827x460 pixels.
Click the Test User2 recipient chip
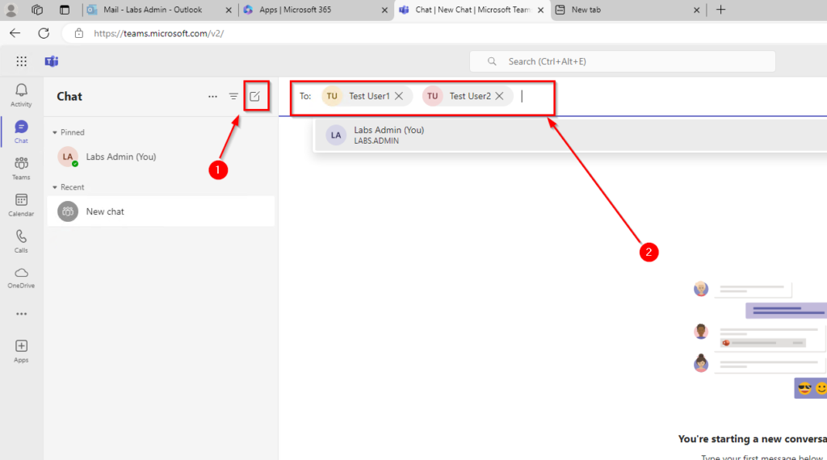tap(468, 96)
